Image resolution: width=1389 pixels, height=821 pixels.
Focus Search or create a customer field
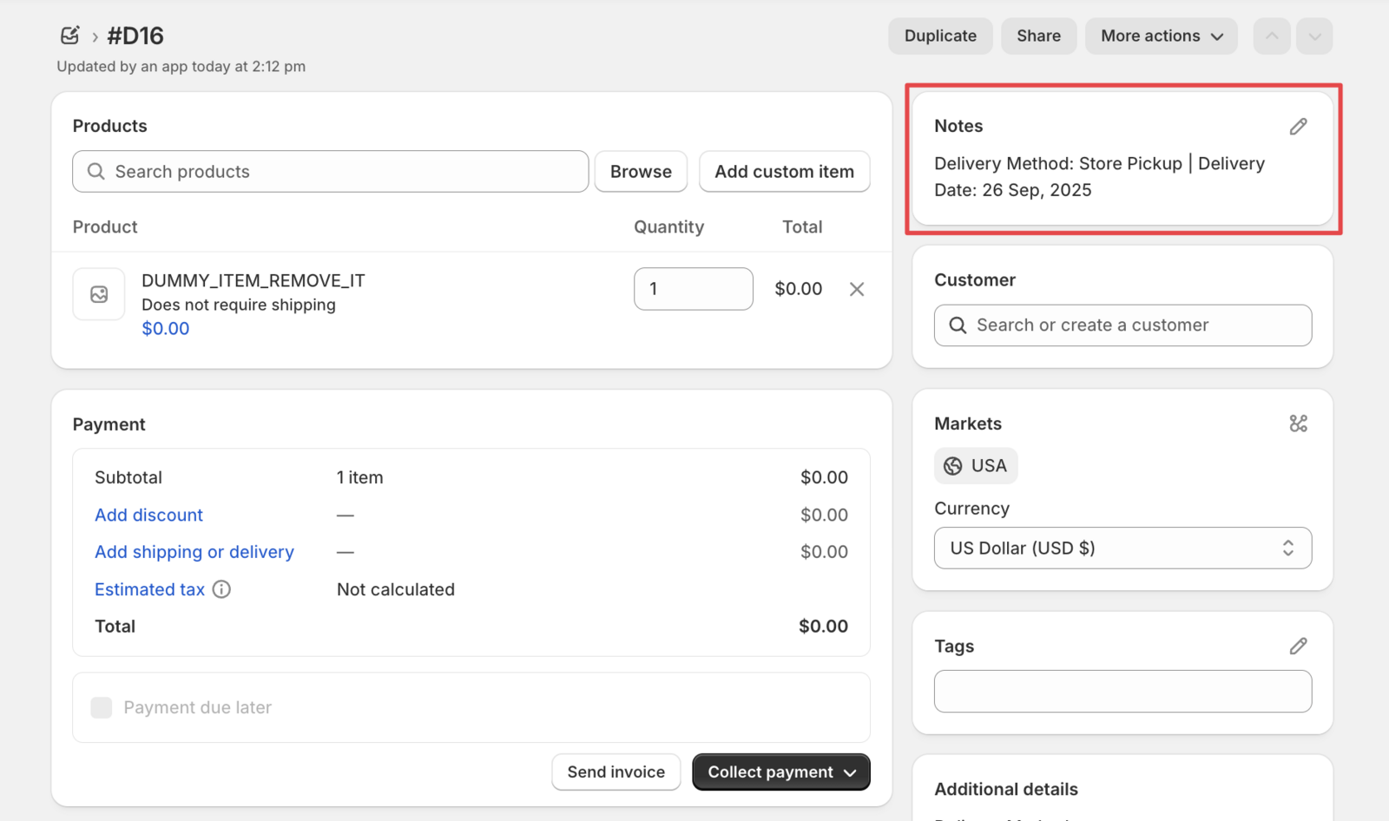(1122, 325)
